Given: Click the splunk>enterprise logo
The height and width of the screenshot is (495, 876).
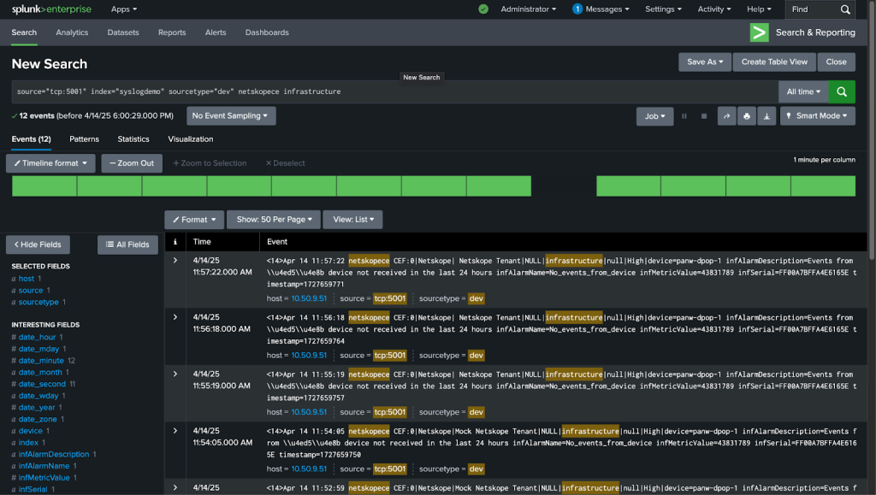Looking at the screenshot, I should (x=51, y=9).
